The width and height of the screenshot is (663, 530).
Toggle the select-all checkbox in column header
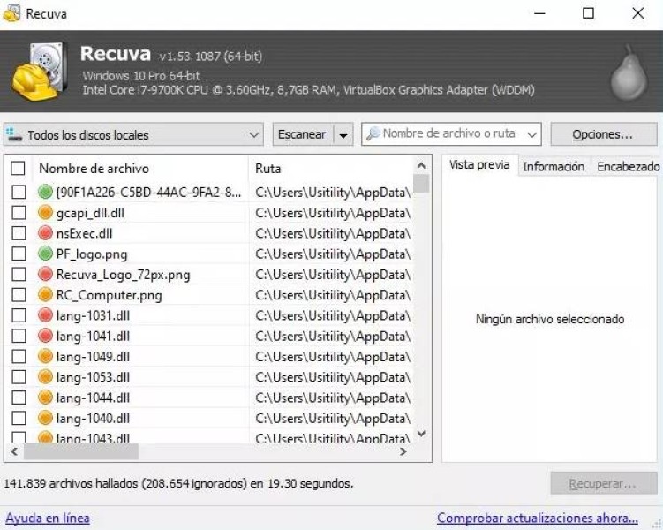18,168
